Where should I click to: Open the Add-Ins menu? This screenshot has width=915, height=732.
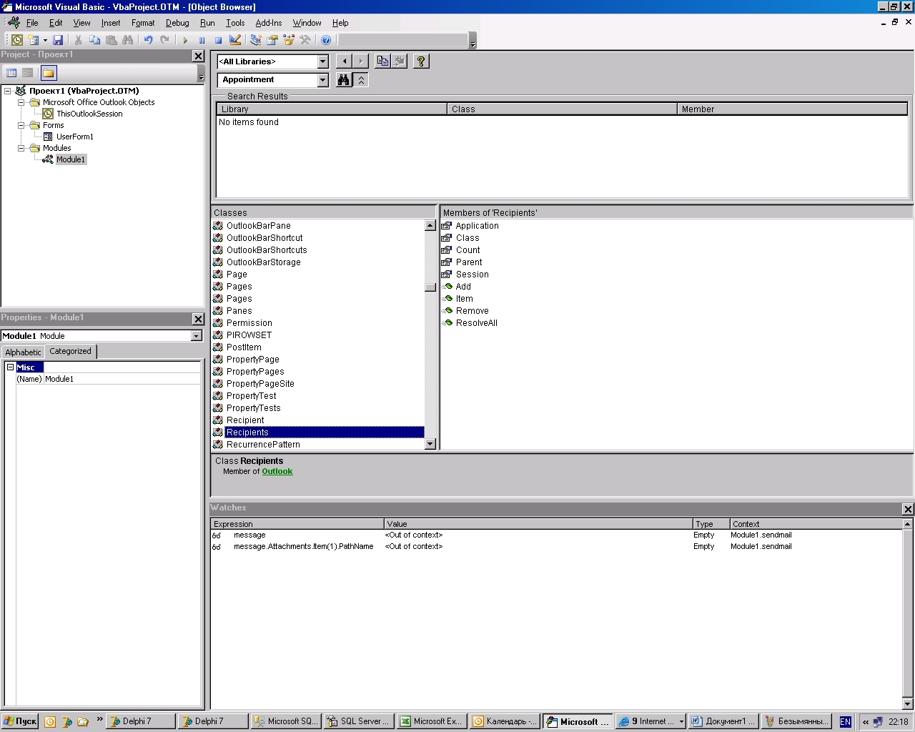[269, 23]
